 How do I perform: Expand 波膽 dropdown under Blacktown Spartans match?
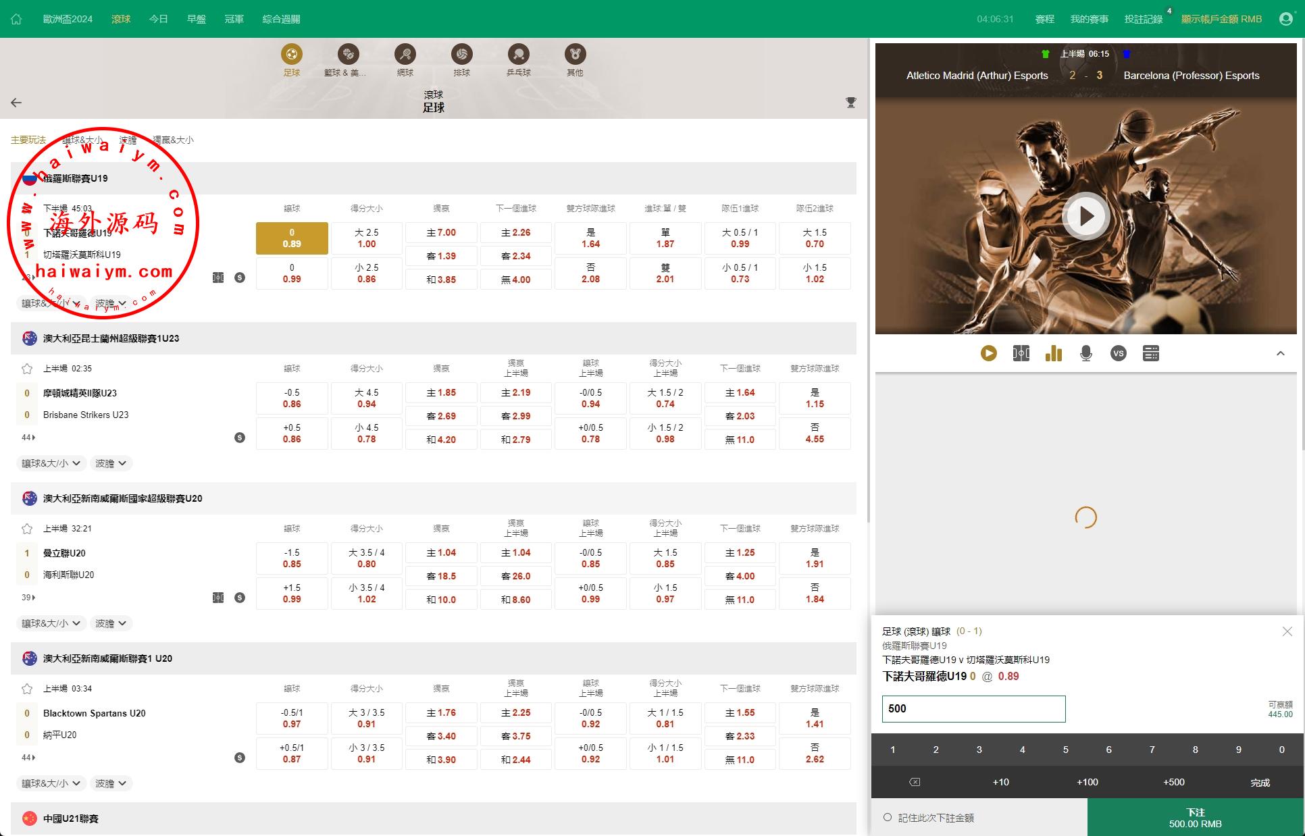pos(111,783)
